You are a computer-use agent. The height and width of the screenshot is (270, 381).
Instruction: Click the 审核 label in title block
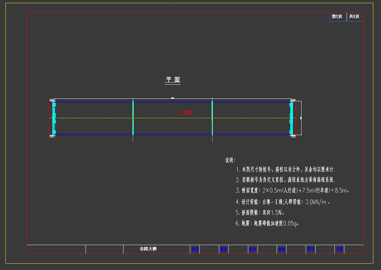pyautogui.click(x=281, y=249)
